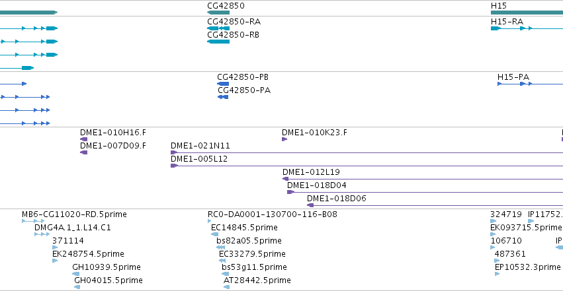
Task: Click the H15-RA transcript feature
Action: click(527, 28)
